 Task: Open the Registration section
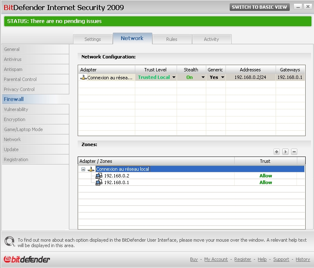35,159
